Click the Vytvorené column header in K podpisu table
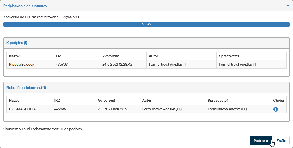The height and width of the screenshot is (148, 293). click(110, 56)
